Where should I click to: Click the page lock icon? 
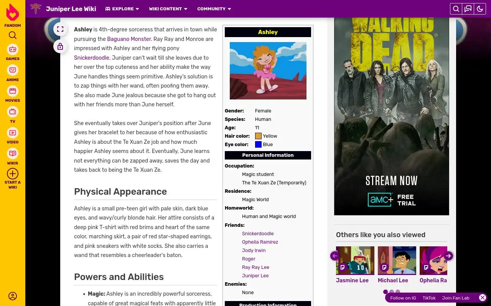point(60,47)
